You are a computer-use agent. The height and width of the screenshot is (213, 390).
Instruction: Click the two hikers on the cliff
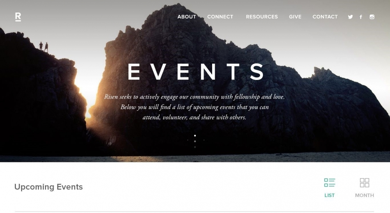pos(44,47)
